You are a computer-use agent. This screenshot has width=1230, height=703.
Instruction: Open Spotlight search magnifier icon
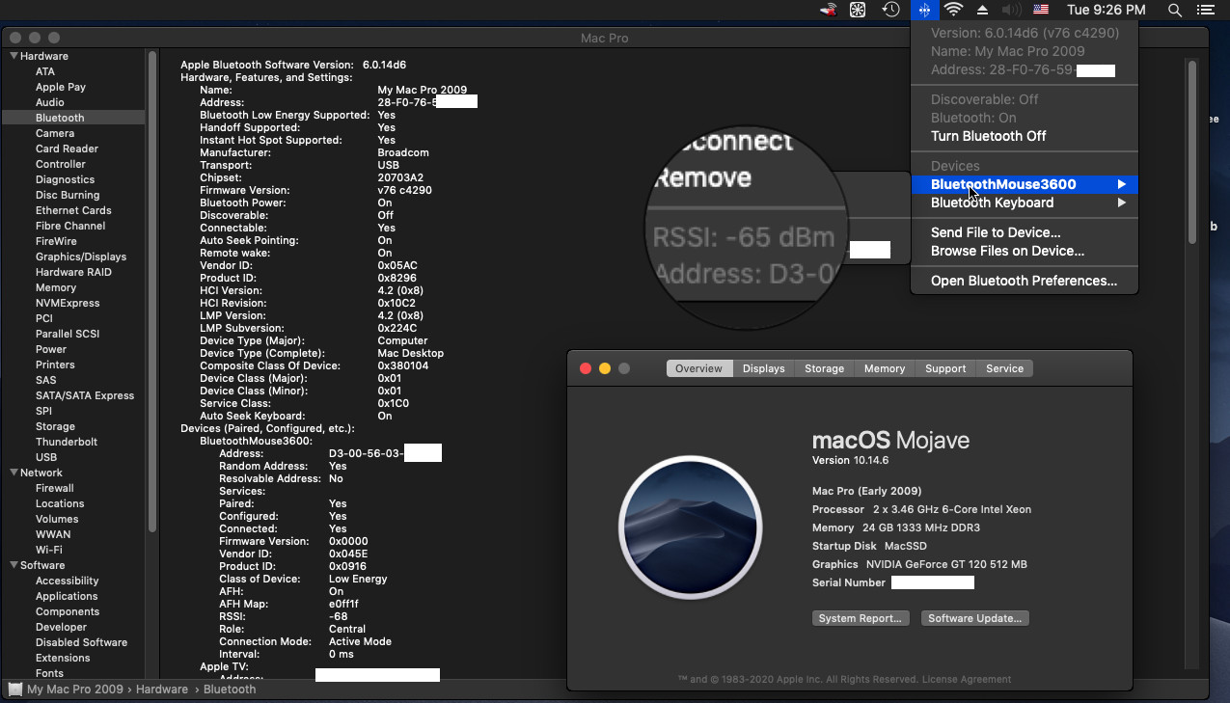(x=1174, y=10)
